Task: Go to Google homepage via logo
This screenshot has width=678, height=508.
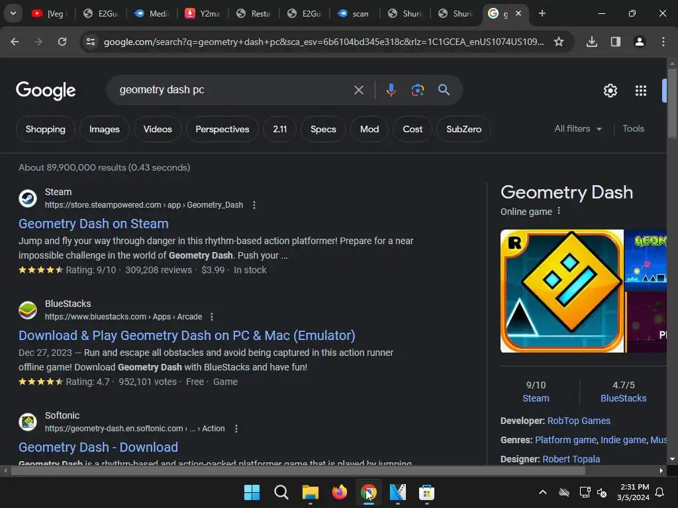Action: [x=46, y=90]
